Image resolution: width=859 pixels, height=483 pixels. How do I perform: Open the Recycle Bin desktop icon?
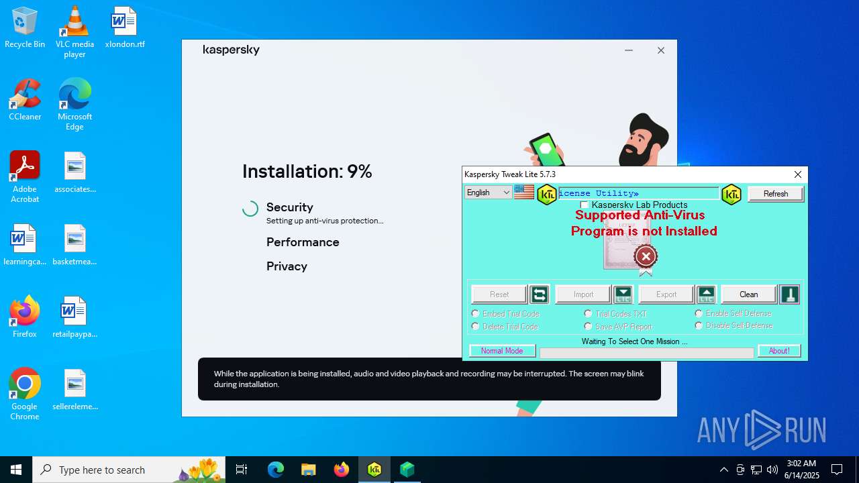click(25, 28)
